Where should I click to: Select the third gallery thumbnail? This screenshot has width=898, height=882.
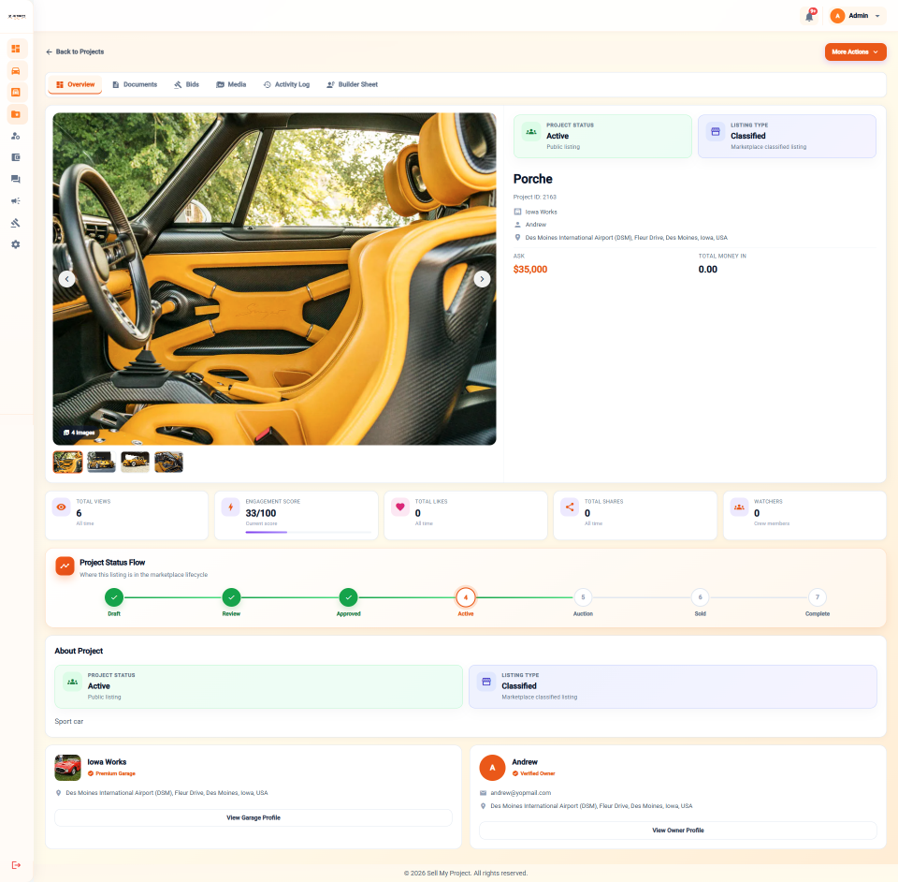click(135, 462)
